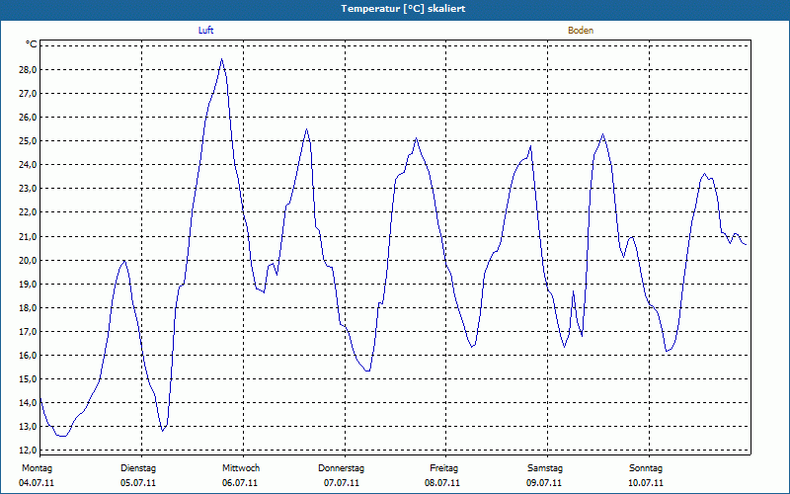
Task: Click the '19,0' y-axis value
Action: click(28, 284)
